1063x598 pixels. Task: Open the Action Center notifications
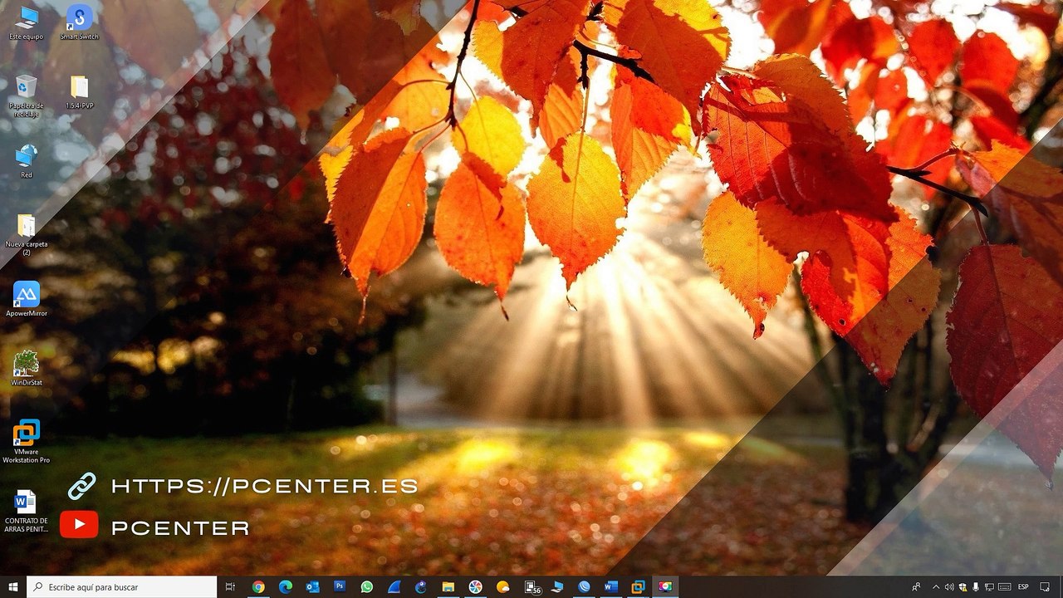pos(1045,587)
